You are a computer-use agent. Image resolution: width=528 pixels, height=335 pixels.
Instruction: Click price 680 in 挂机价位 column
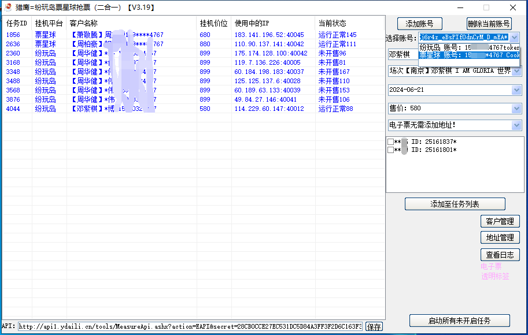(205, 35)
